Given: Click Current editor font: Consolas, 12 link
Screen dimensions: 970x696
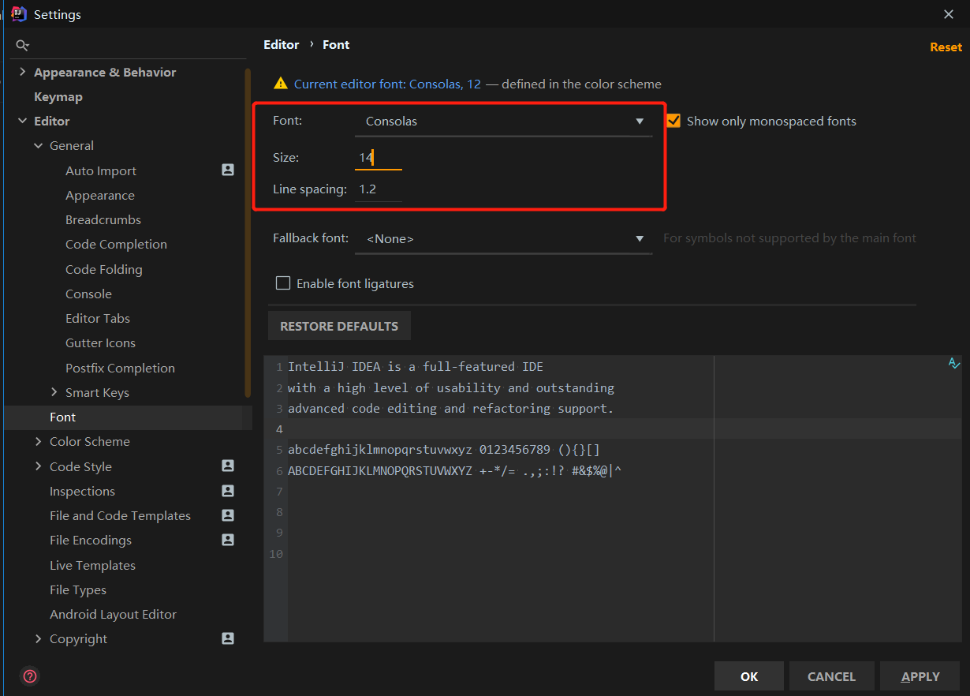Looking at the screenshot, I should 387,84.
